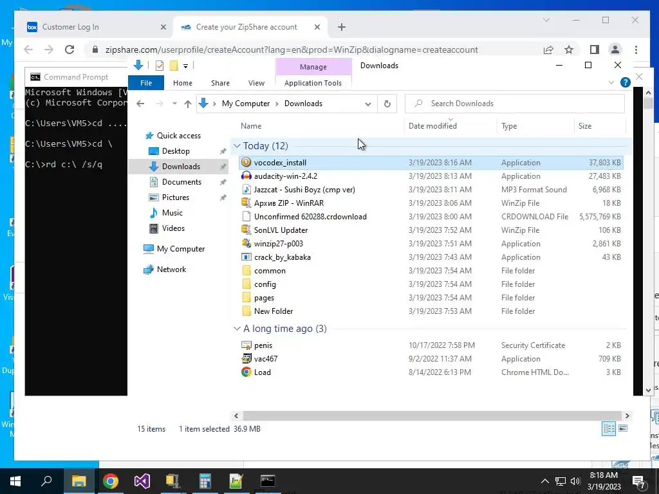Select My Computer in navigation pane
Screen dimensions: 659x494
coord(181,249)
